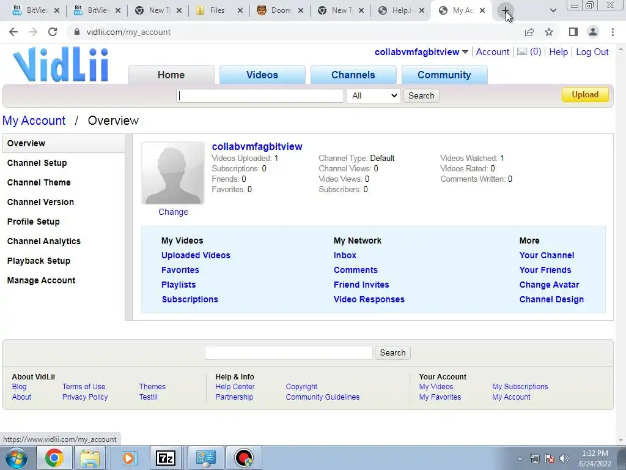Image resolution: width=626 pixels, height=470 pixels.
Task: Open the Home navigation tab
Action: pos(171,75)
